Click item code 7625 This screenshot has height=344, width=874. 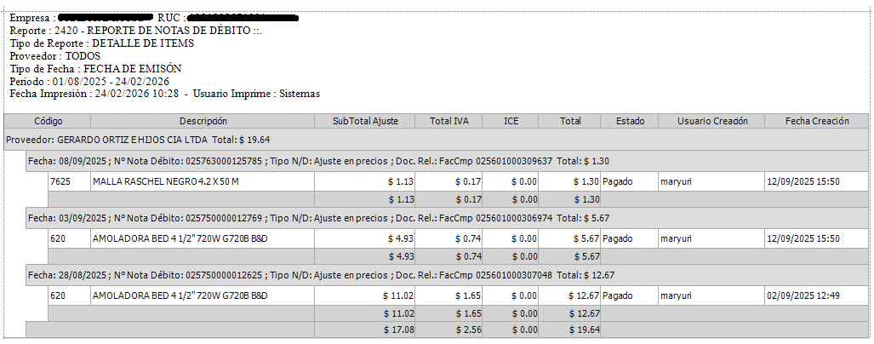tap(60, 181)
